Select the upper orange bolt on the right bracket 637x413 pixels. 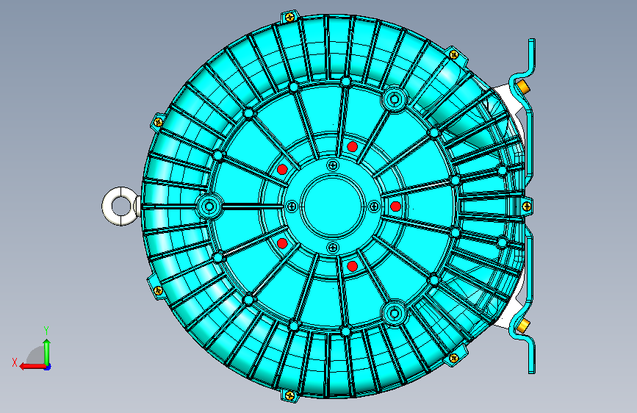coord(522,87)
